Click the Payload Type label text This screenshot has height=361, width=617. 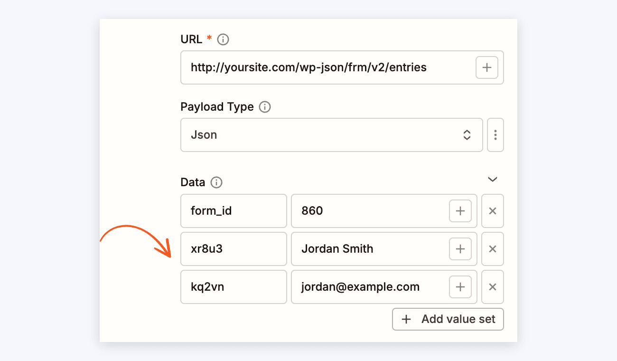(x=217, y=107)
